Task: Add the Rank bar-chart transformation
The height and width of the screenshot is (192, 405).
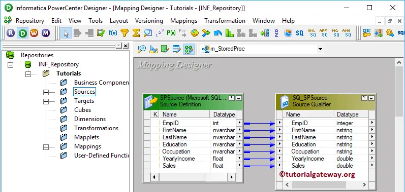Action: [x=229, y=33]
